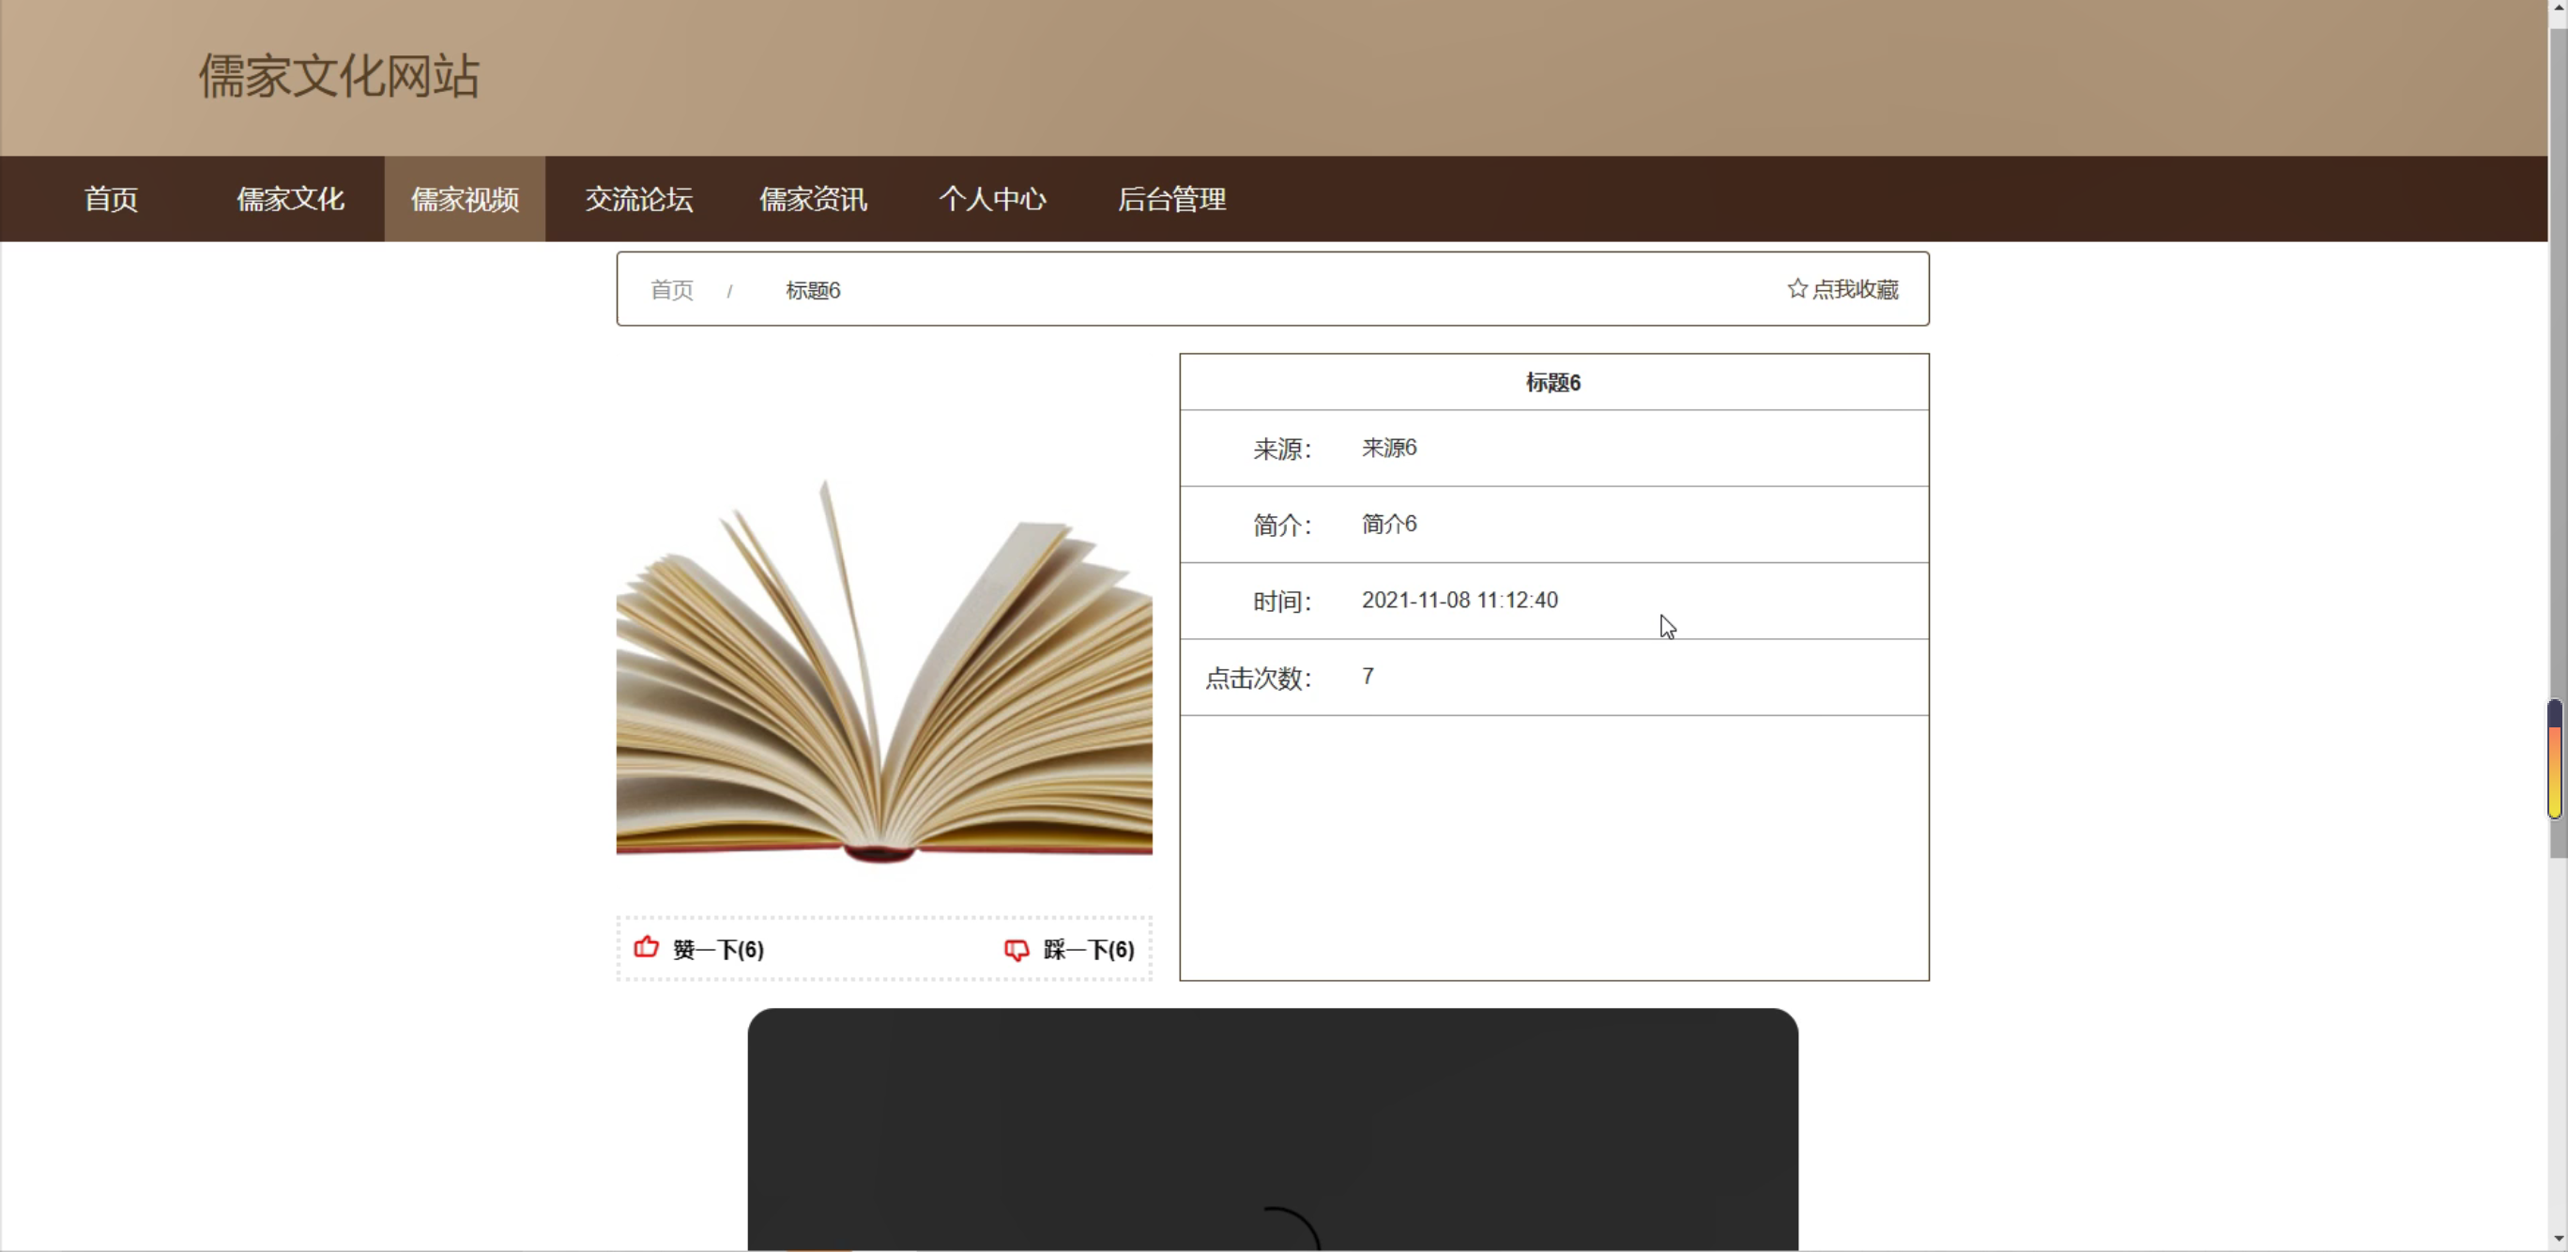Click the open book cover image

point(883,668)
